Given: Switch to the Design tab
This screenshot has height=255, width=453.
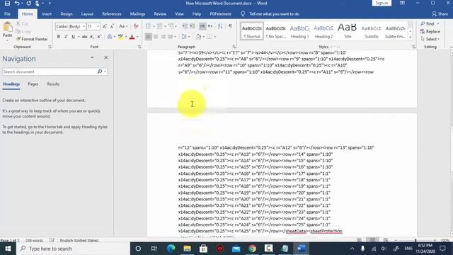Looking at the screenshot, I should point(66,14).
